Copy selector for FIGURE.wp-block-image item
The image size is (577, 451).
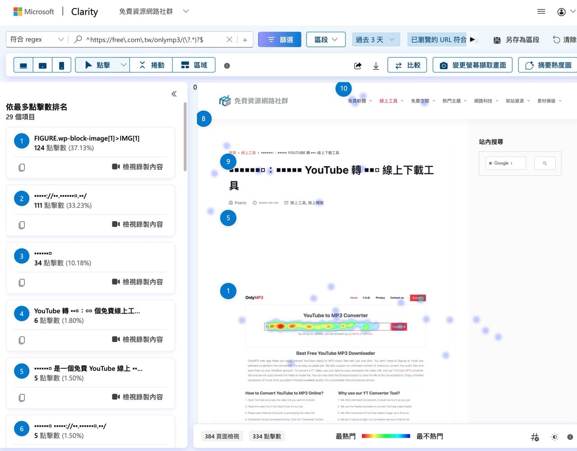pos(22,167)
